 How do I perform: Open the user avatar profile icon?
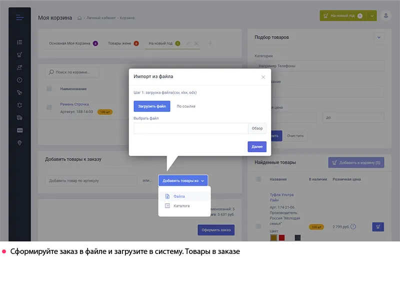click(x=385, y=16)
